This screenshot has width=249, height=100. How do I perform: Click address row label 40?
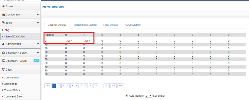(x=46, y=56)
